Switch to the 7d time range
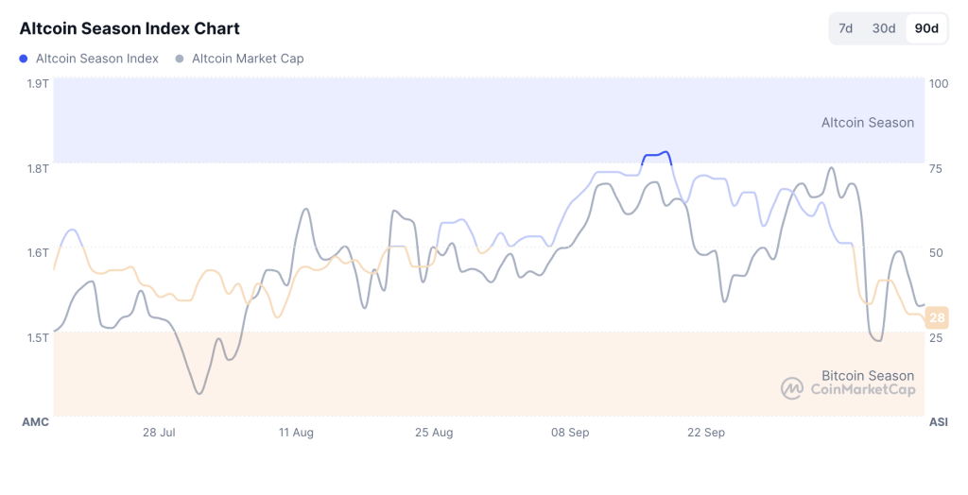 pos(846,28)
